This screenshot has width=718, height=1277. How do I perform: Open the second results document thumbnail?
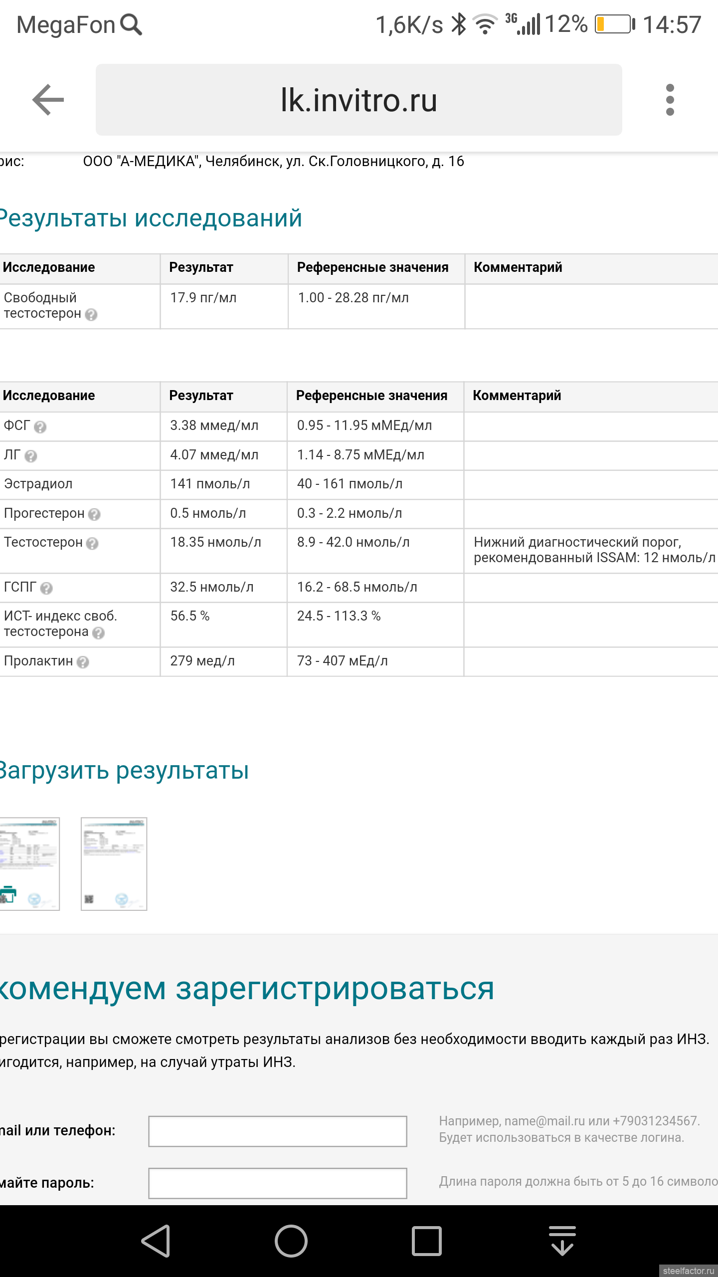[114, 864]
